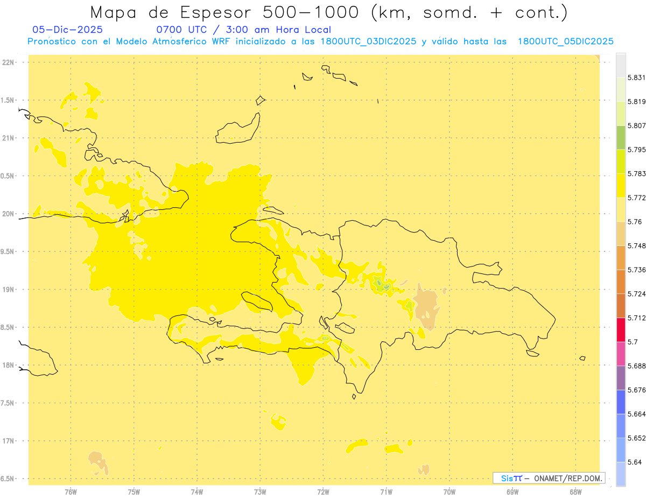The height and width of the screenshot is (499, 646).
Task: Click legend value 5.652
Action: point(636,438)
